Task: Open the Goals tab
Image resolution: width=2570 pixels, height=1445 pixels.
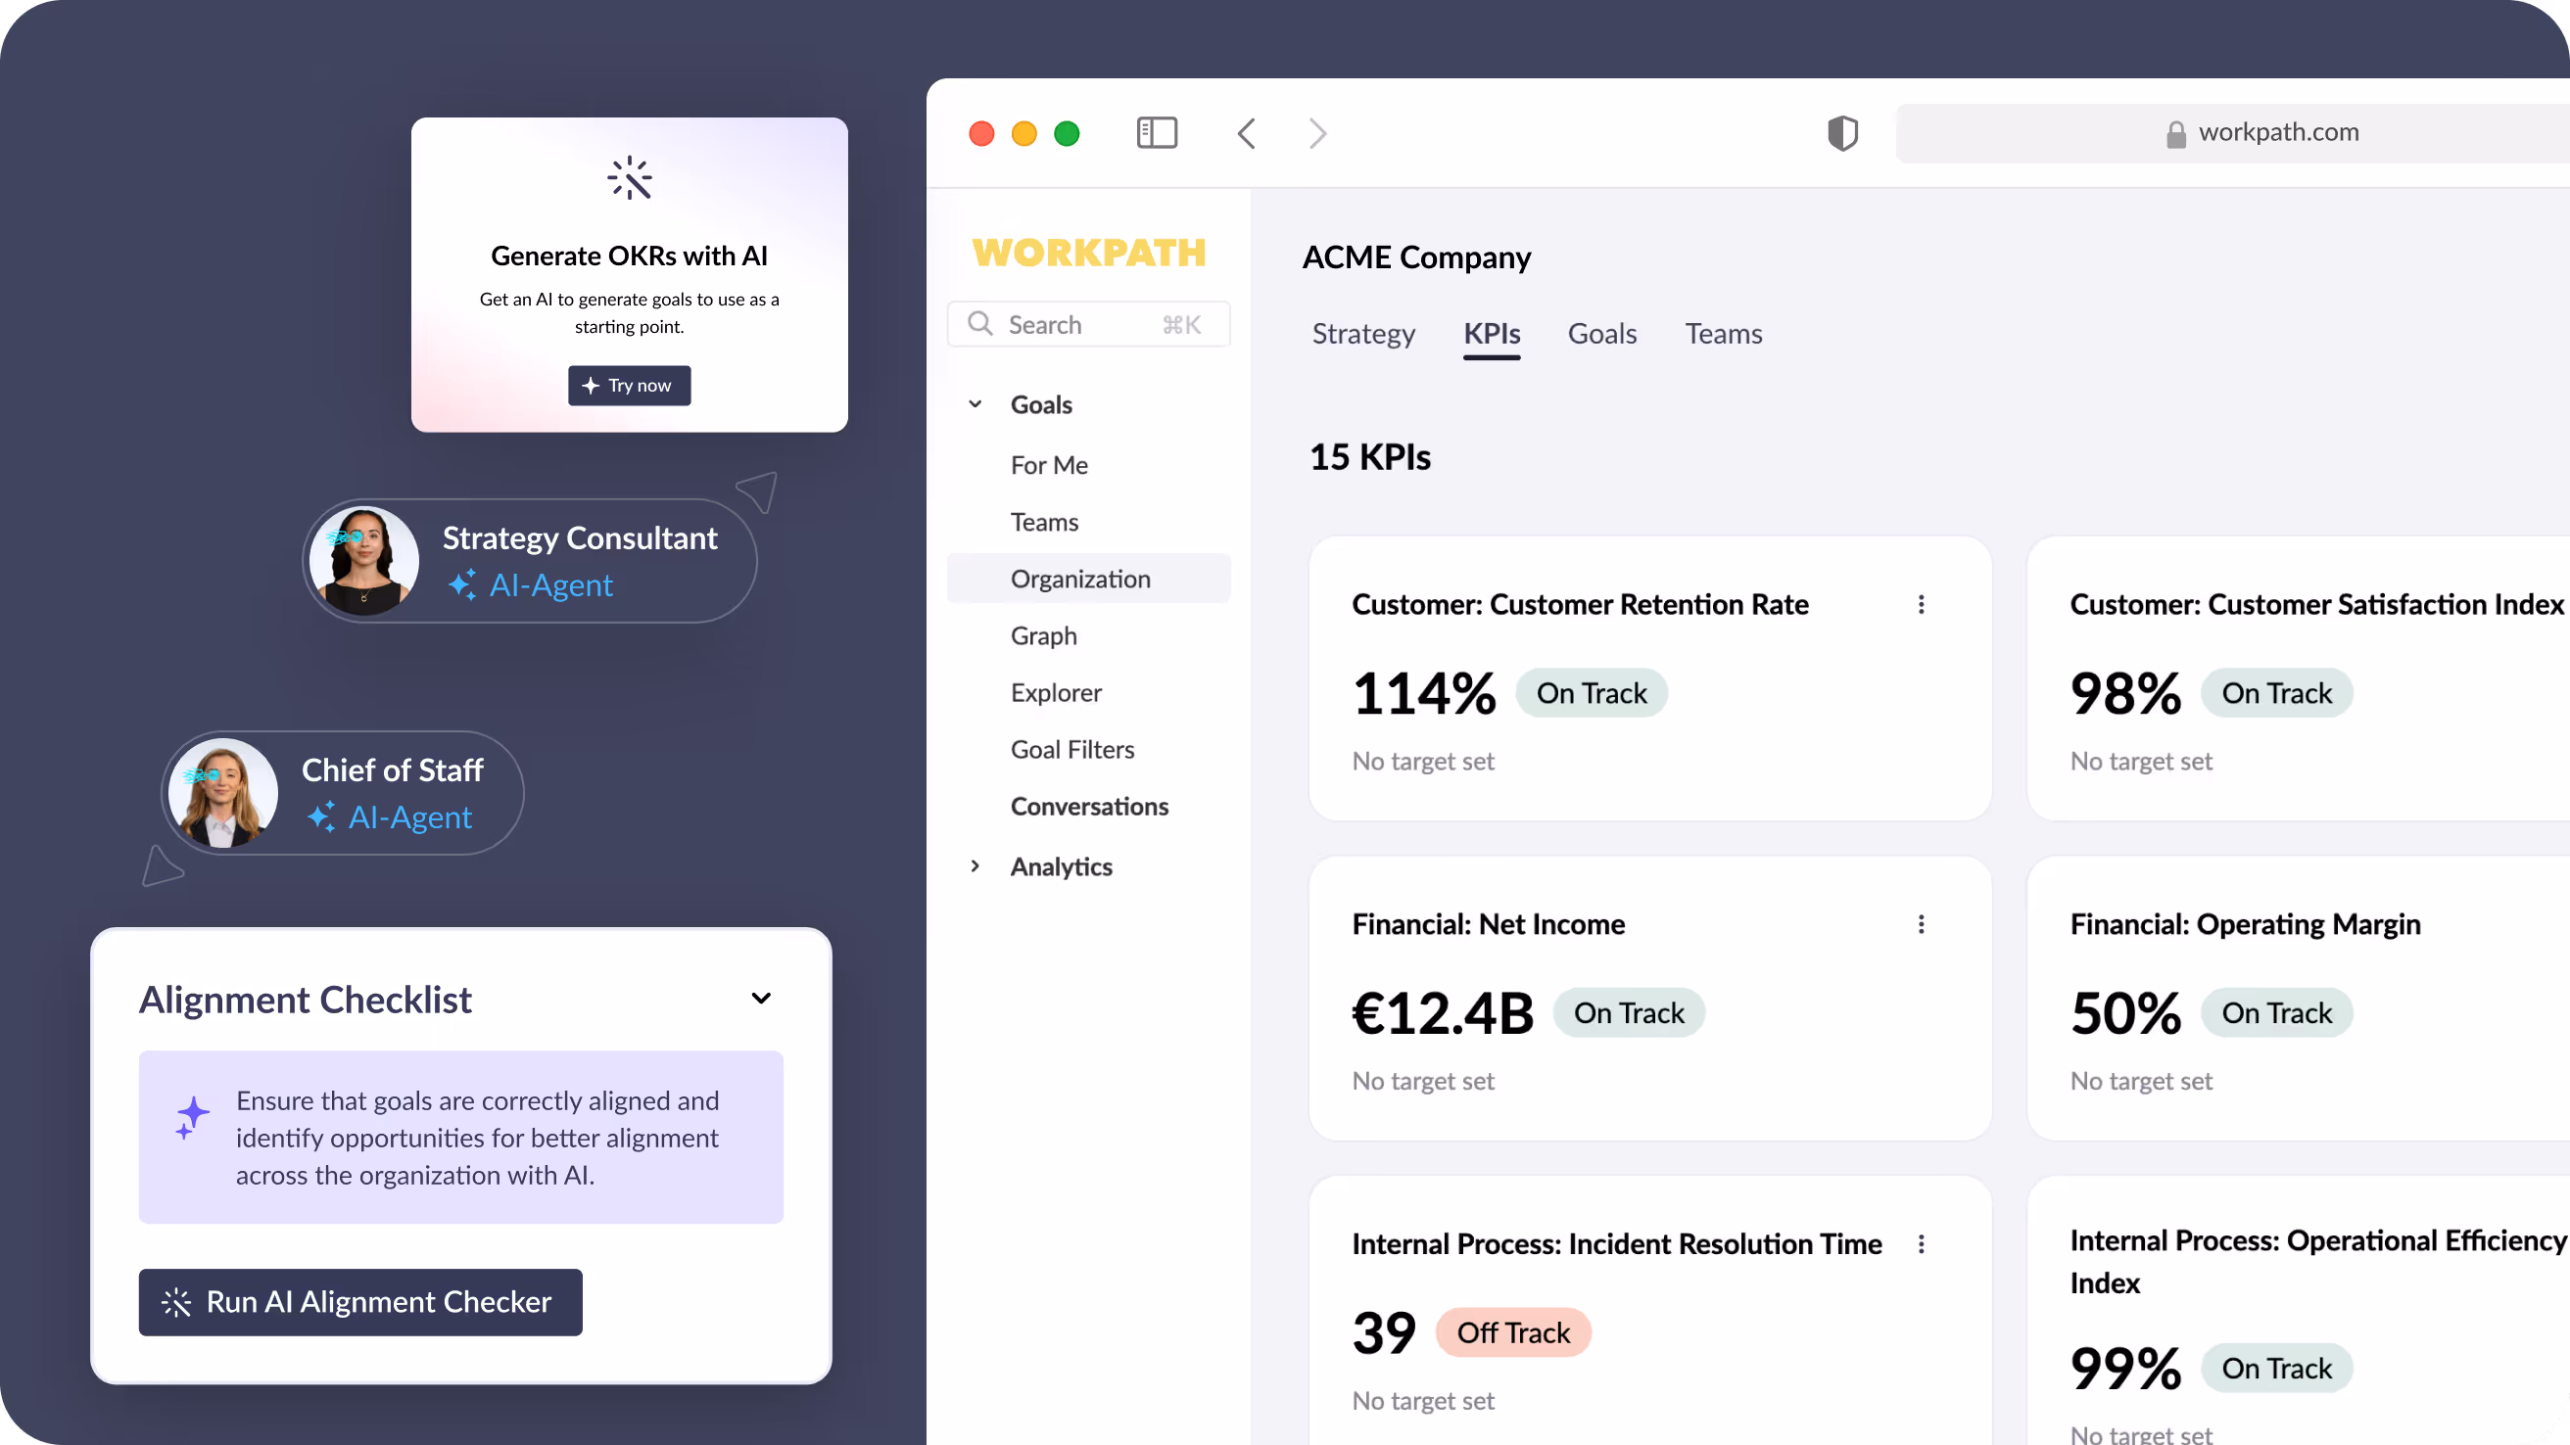Action: point(1601,333)
